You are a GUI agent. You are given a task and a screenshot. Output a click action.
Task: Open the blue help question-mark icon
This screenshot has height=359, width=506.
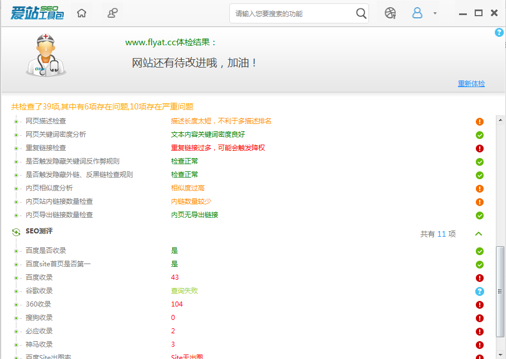(x=498, y=32)
